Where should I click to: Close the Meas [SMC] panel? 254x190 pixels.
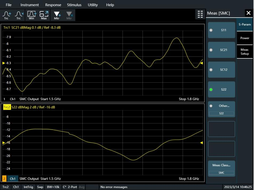248,13
